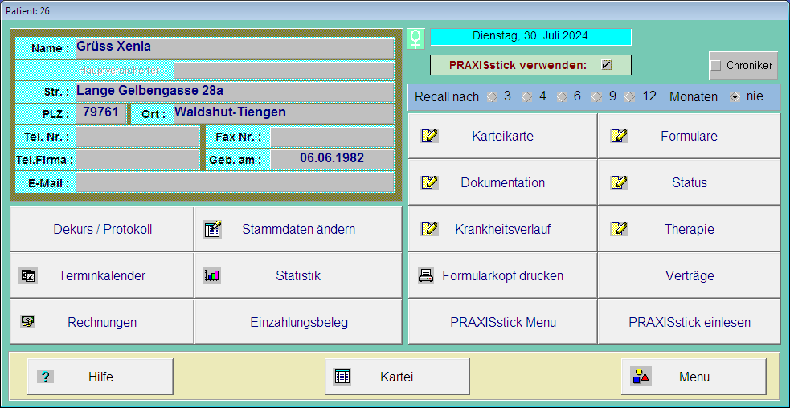Toggle the Chroniker checkbox
The image size is (790, 408).
tap(716, 66)
